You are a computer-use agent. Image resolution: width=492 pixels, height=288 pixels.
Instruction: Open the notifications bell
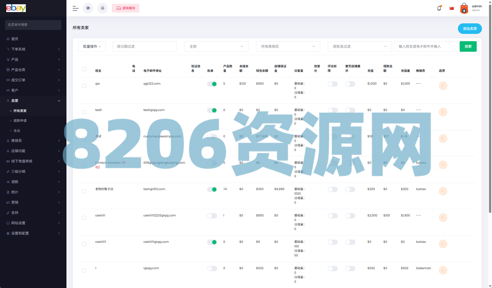pyautogui.click(x=439, y=8)
